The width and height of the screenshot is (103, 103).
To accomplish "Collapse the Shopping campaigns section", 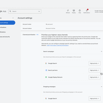I will (101, 87).
